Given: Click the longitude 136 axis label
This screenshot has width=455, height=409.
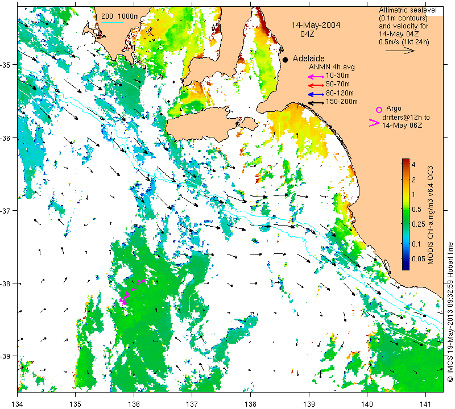Looking at the screenshot, I should point(134,404).
